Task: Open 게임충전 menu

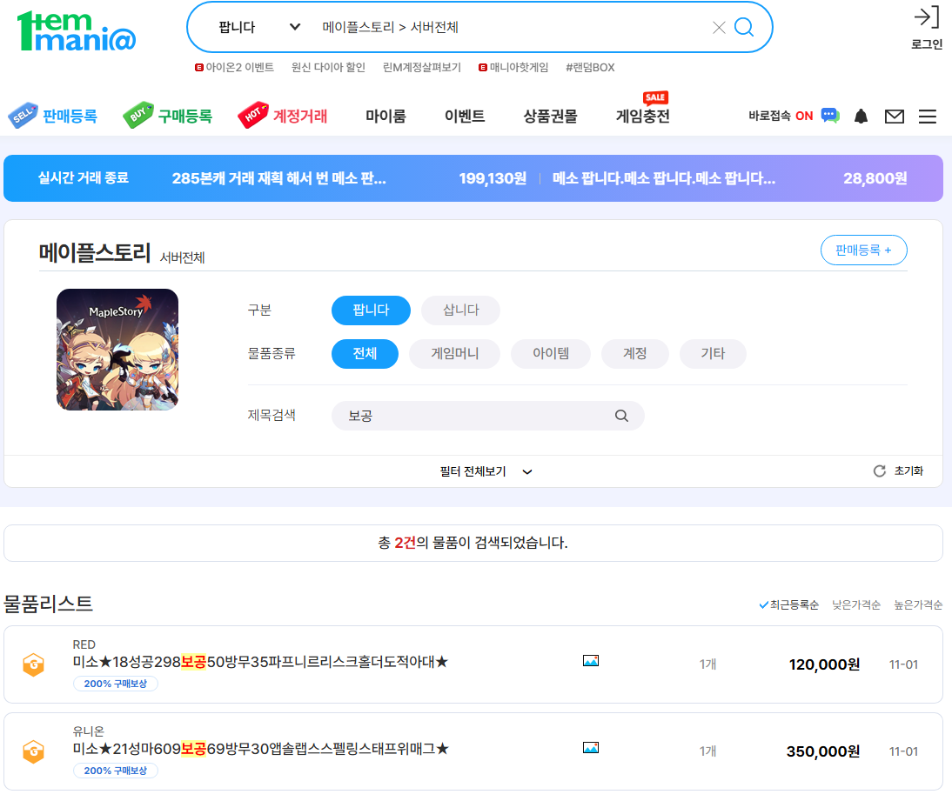Action: click(643, 116)
